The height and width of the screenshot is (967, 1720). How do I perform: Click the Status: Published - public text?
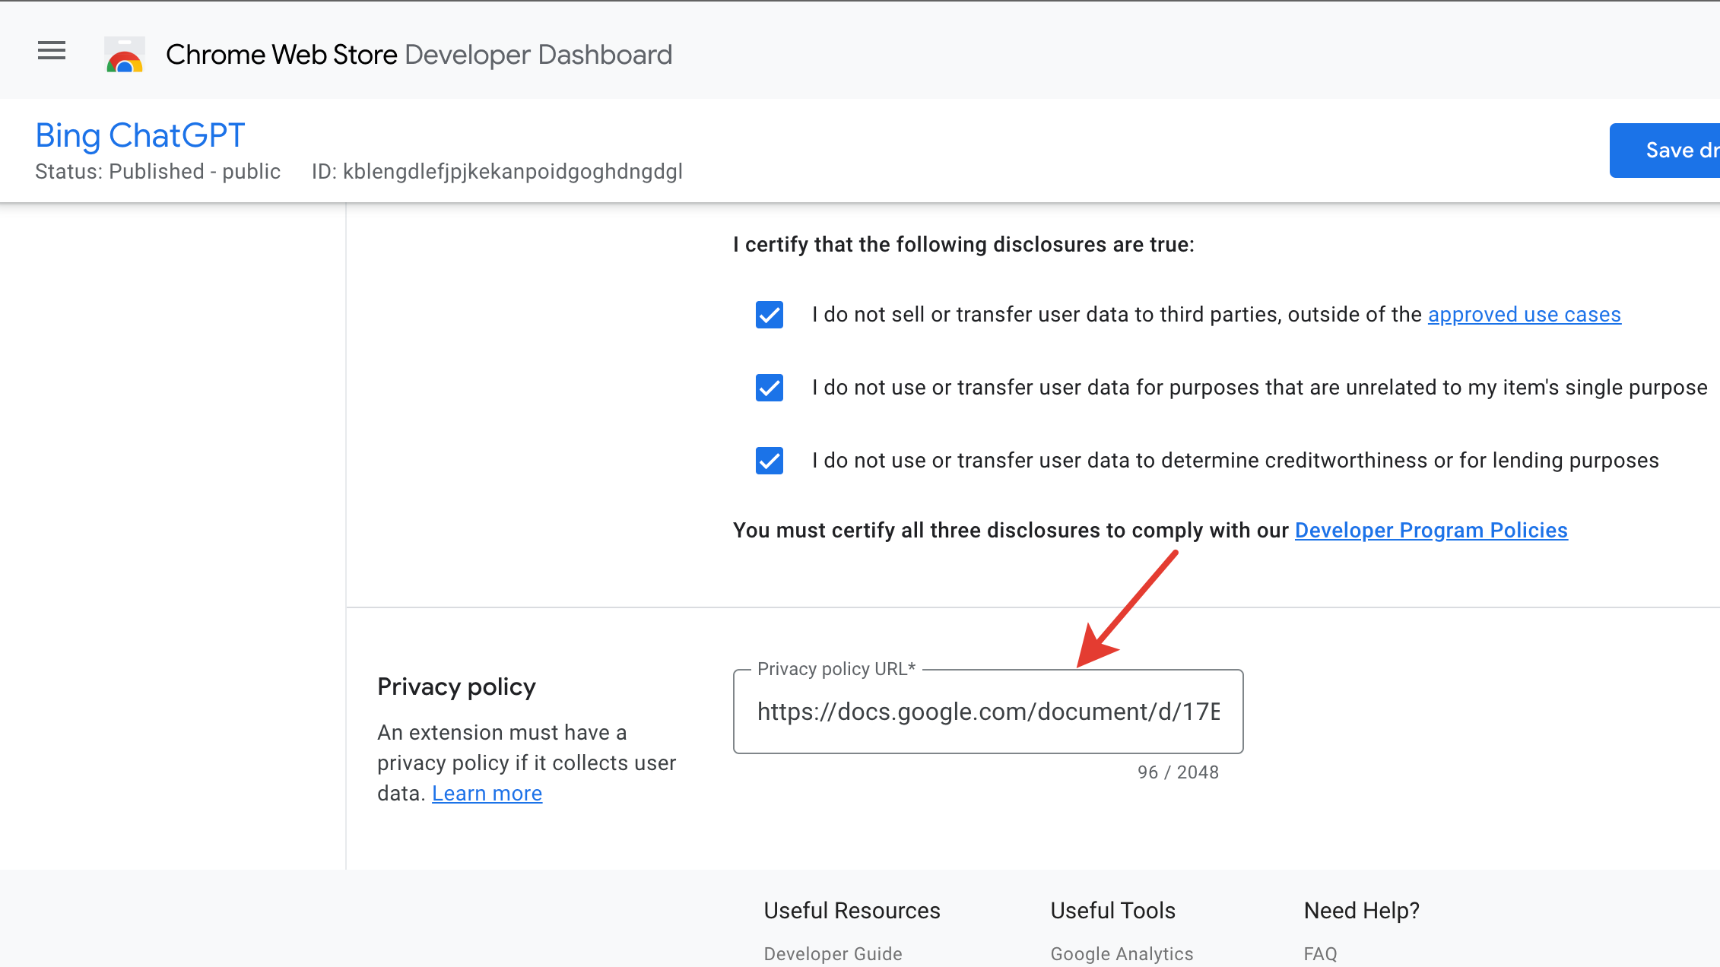click(157, 172)
